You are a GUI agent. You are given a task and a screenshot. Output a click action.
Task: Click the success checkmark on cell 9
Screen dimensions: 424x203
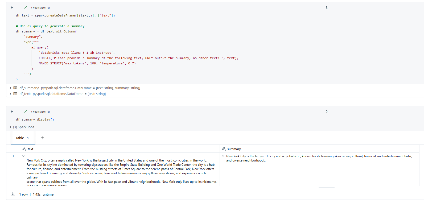tap(25, 111)
